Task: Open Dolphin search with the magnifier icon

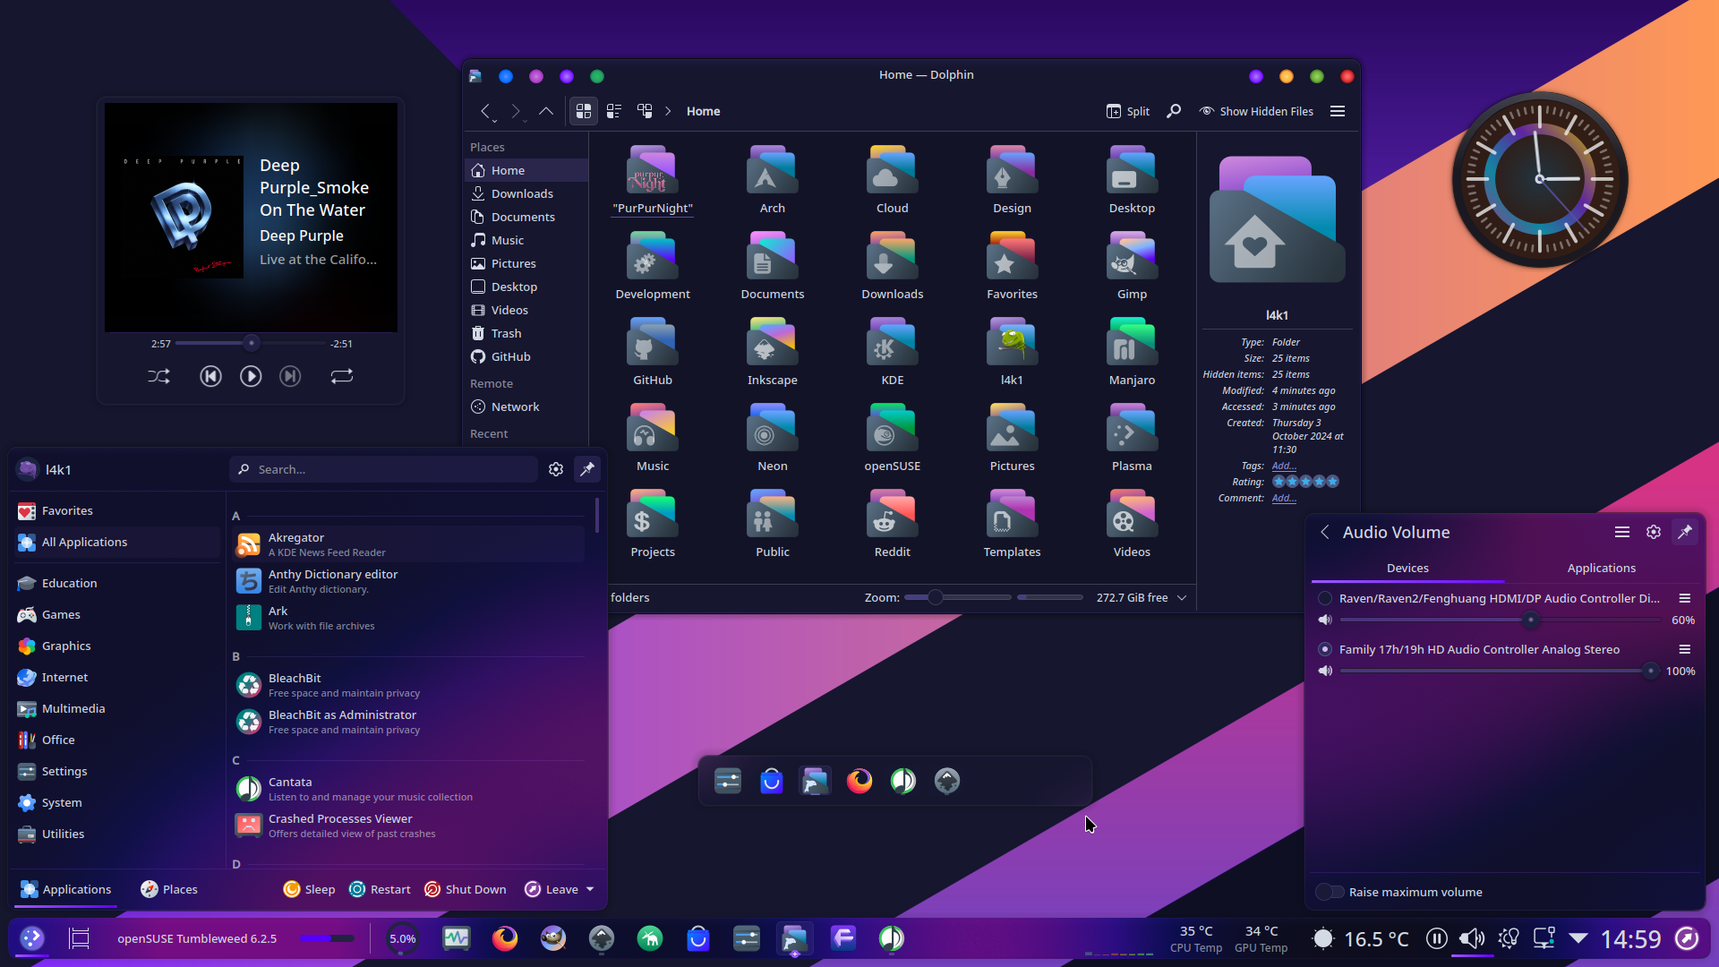Action: 1174,111
